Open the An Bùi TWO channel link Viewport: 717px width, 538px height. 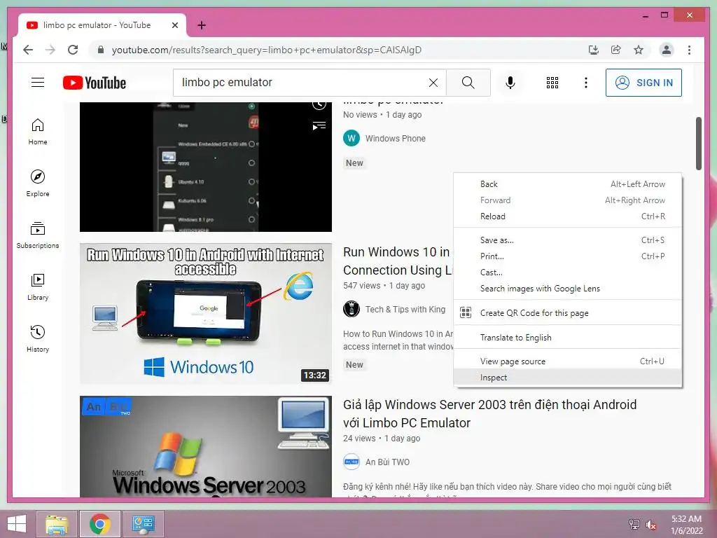click(387, 462)
